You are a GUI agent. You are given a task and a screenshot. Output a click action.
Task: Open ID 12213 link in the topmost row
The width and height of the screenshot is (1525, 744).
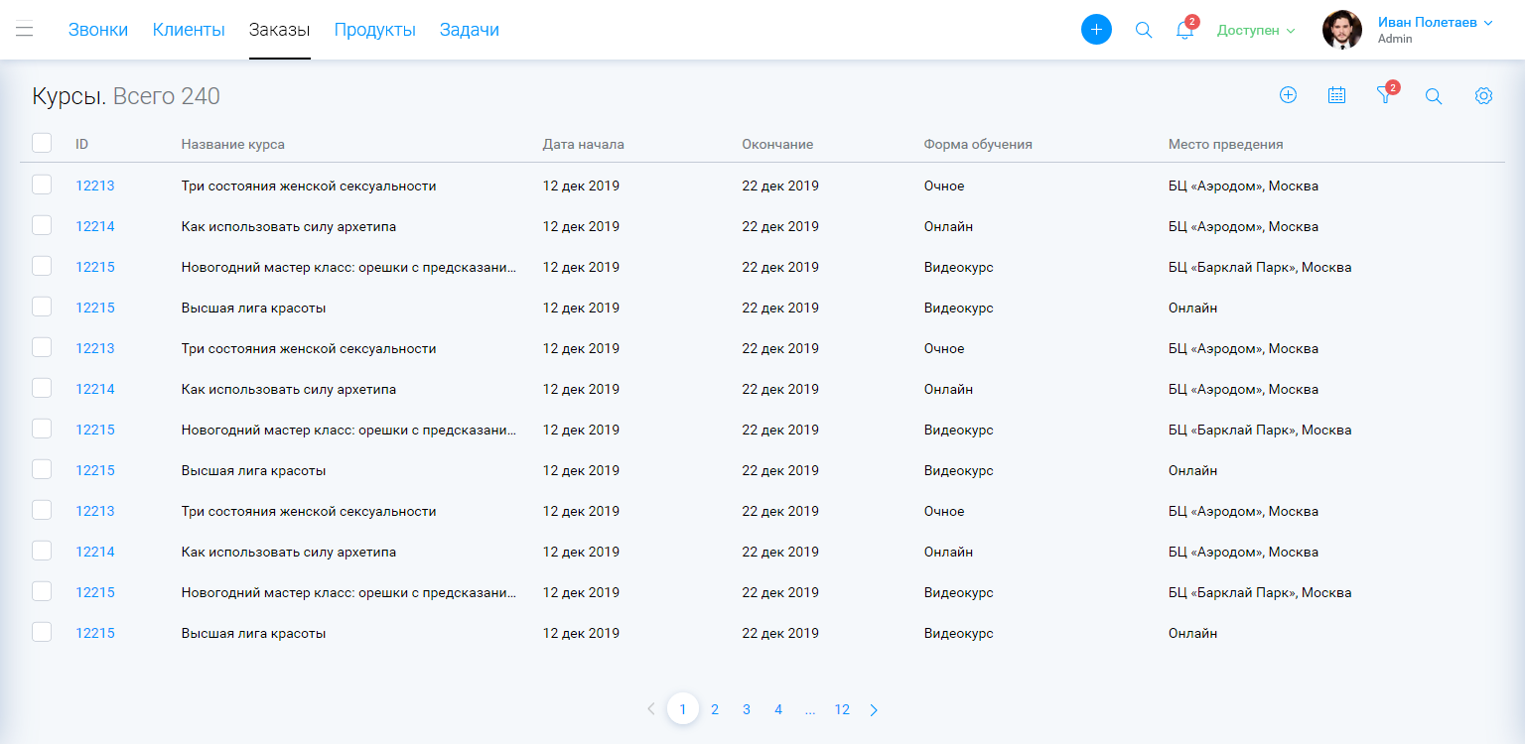tap(95, 186)
